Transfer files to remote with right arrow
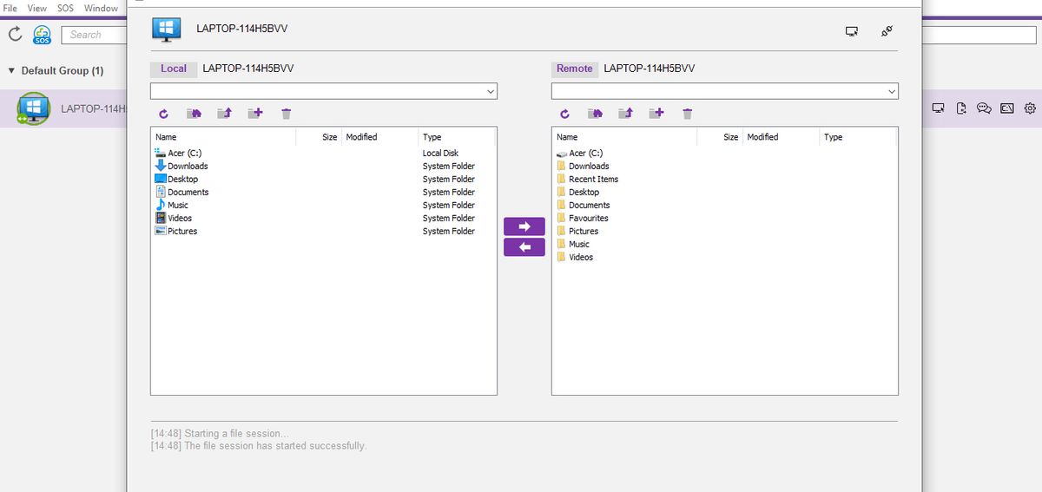The width and height of the screenshot is (1042, 492). coord(524,226)
